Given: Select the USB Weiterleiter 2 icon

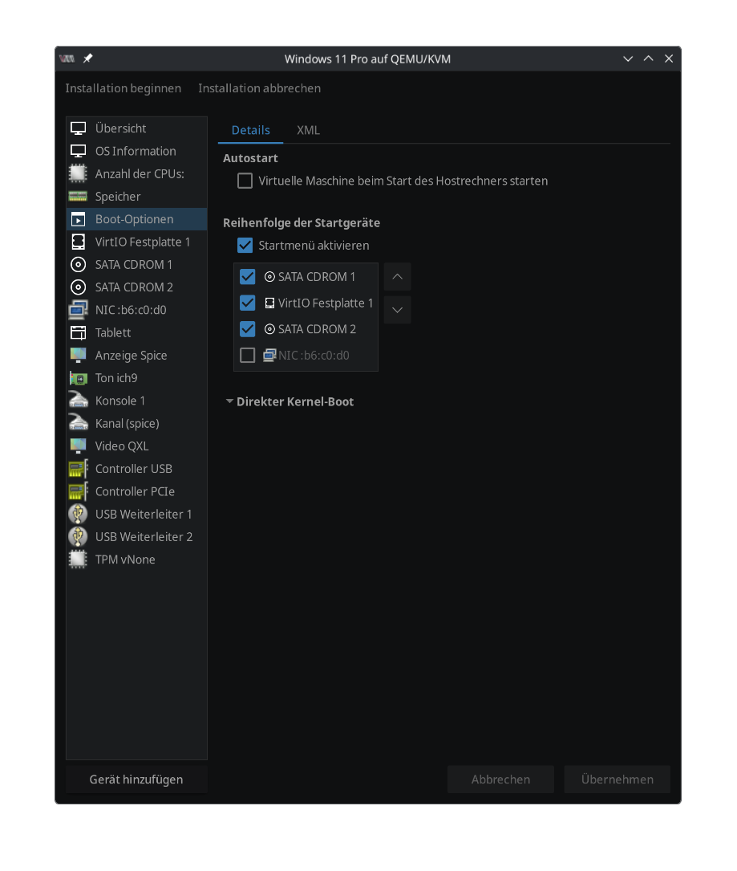Looking at the screenshot, I should point(78,536).
